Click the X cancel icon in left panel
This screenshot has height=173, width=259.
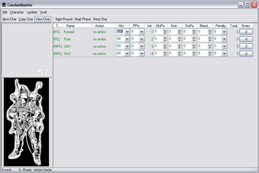48,72
